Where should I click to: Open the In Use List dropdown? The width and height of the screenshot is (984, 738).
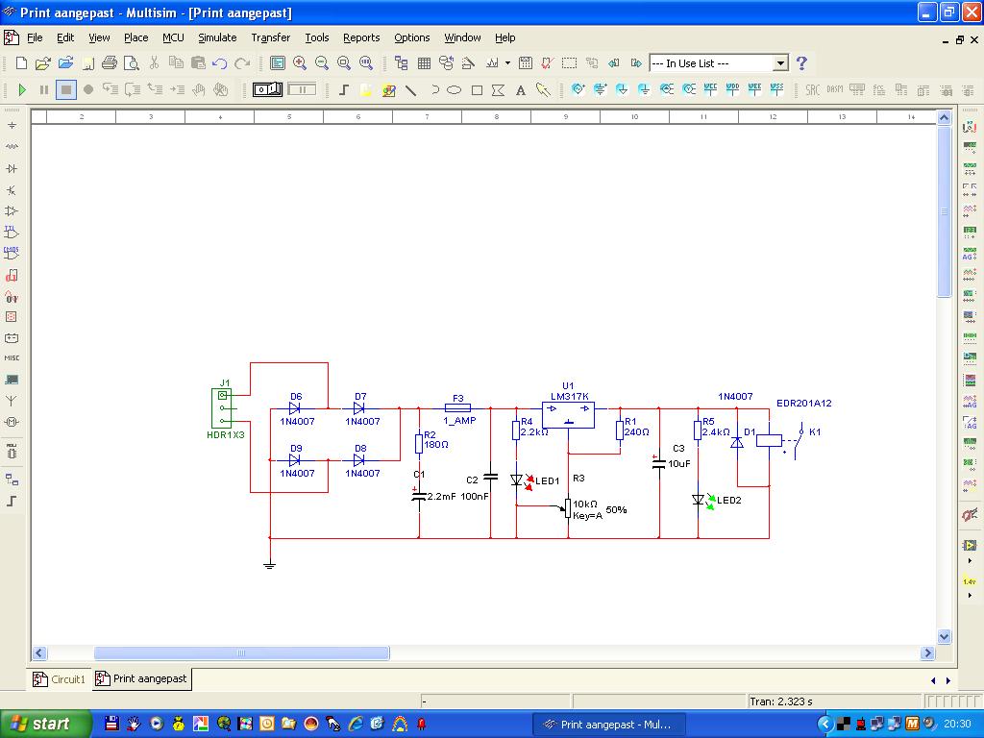[780, 63]
